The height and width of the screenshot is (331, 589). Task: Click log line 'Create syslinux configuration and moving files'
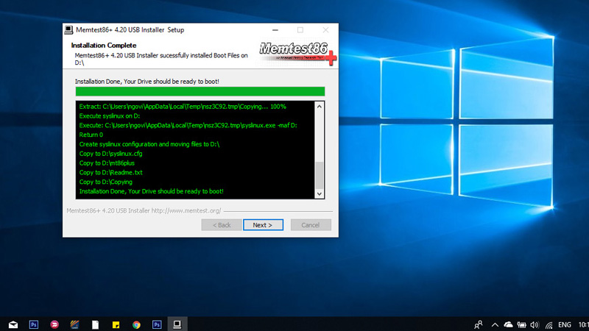coord(149,144)
